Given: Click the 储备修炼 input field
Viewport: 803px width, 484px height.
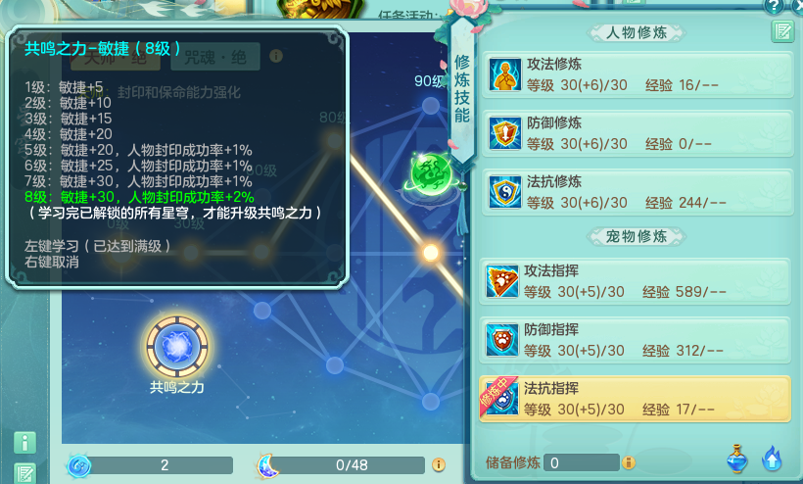Looking at the screenshot, I should [582, 463].
